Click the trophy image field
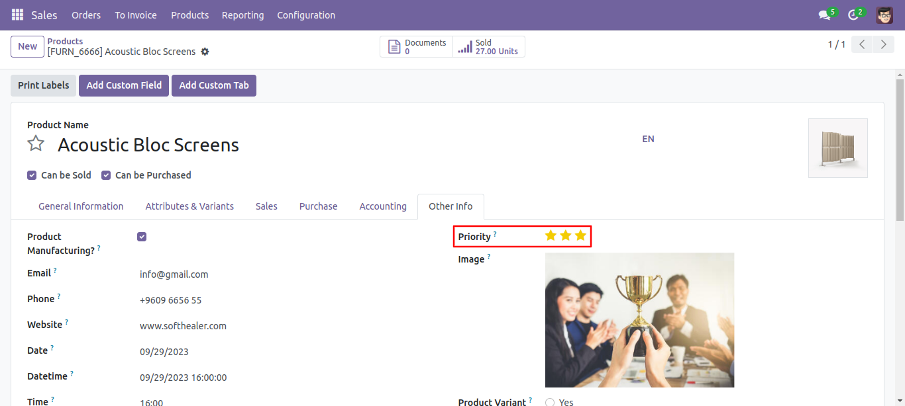 click(x=639, y=320)
